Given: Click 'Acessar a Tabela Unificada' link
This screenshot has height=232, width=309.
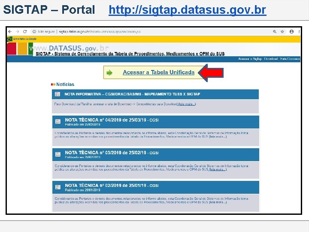Looking at the screenshot, I should 159,73.
